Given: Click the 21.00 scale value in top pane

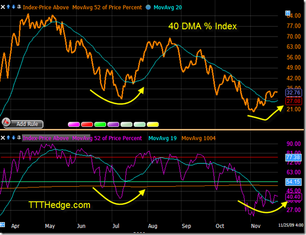Looking at the screenshot, I should 294,109.
